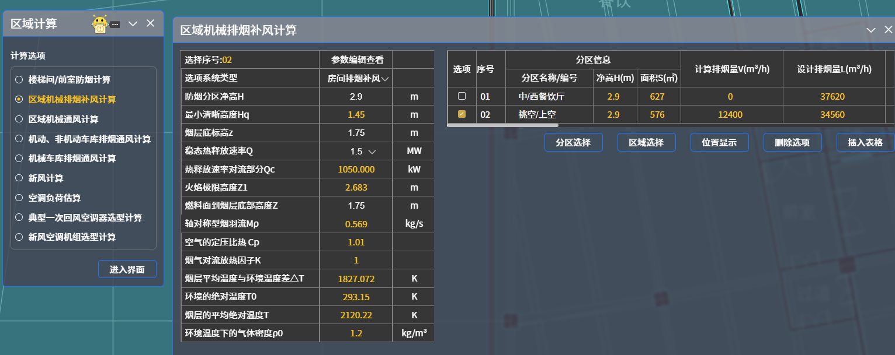
Task: Click the 区域选择 button
Action: [646, 142]
